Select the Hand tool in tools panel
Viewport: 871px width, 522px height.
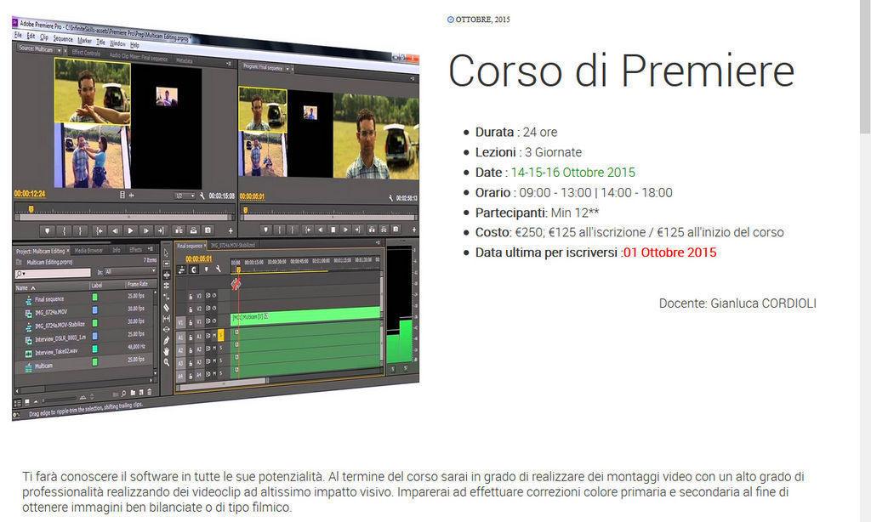[166, 351]
